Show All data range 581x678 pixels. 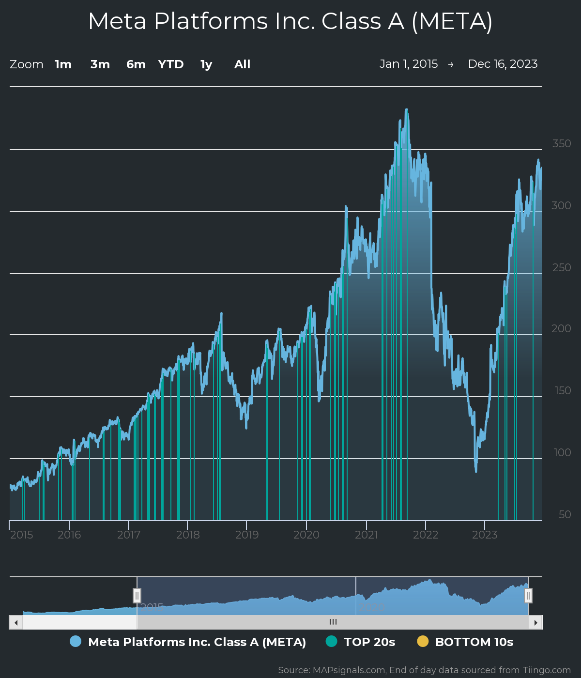click(242, 64)
